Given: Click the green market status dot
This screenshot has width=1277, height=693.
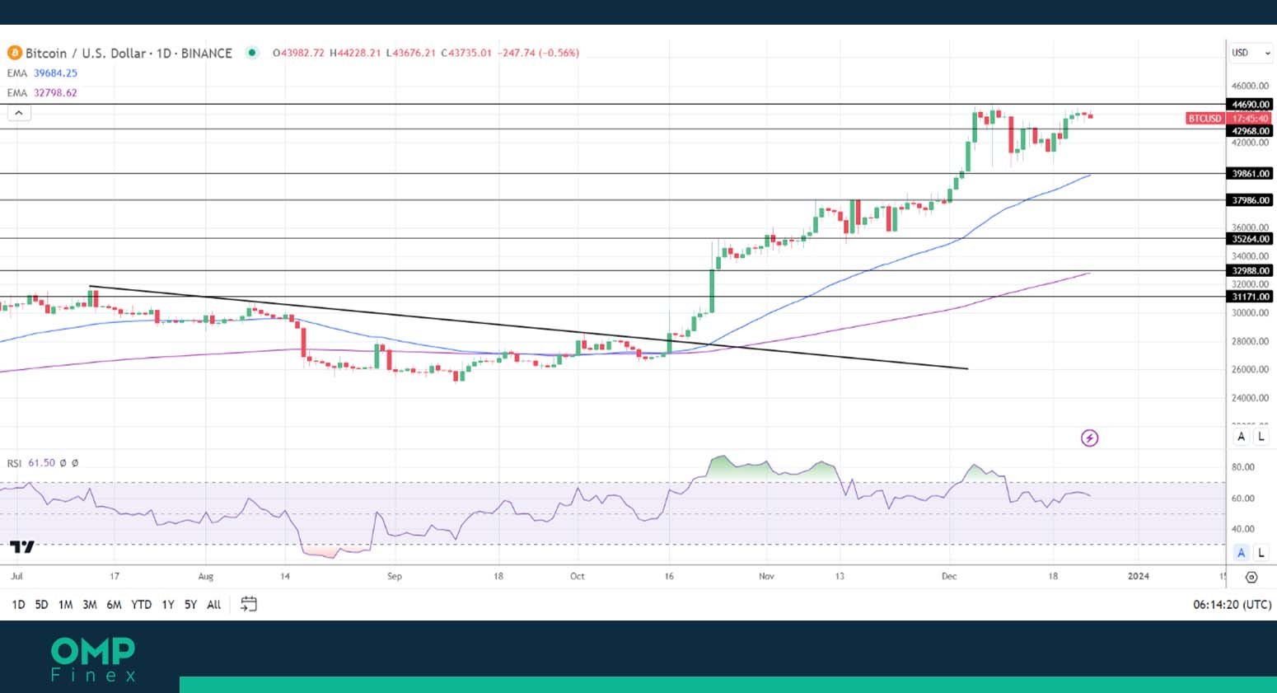Looking at the screenshot, I should pyautogui.click(x=252, y=53).
